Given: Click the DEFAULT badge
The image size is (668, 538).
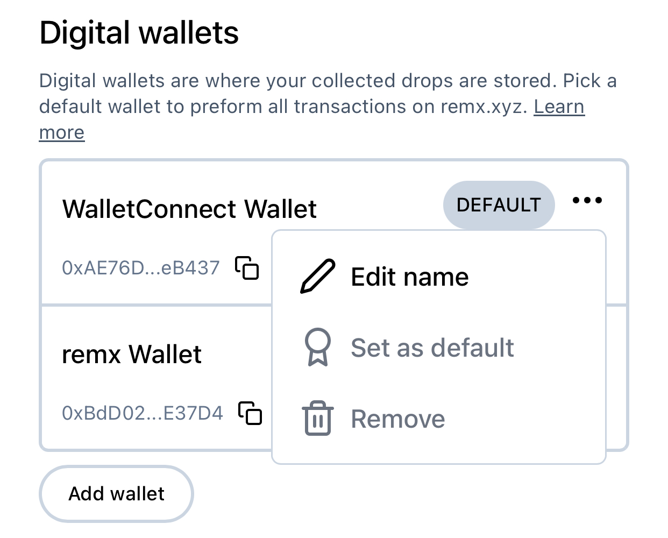Looking at the screenshot, I should pos(499,205).
